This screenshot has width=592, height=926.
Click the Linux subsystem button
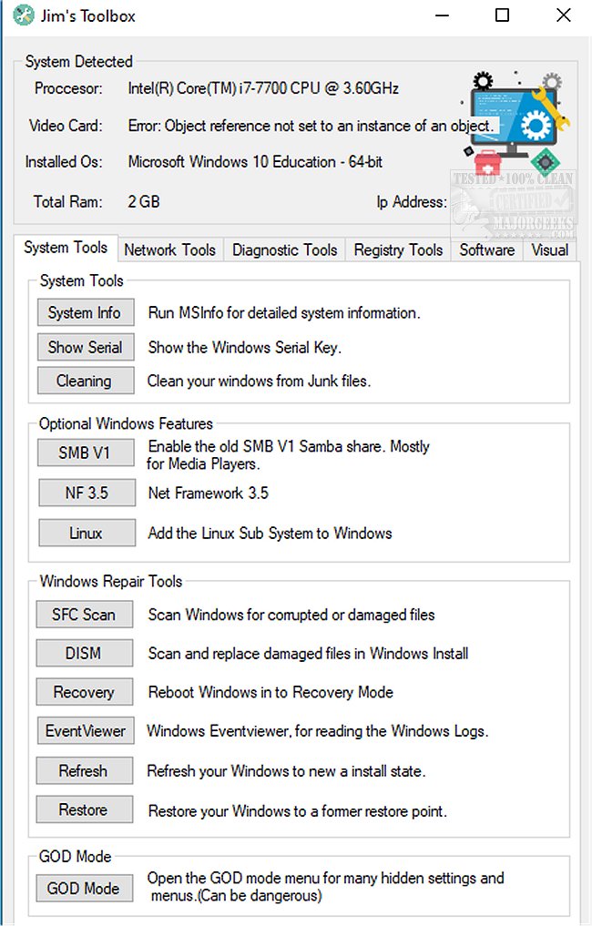[x=87, y=534]
